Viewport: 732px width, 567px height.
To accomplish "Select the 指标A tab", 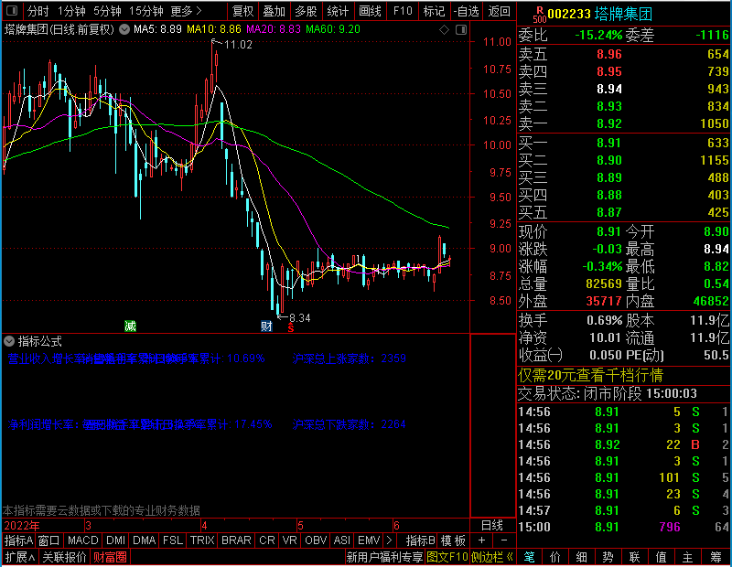I will point(18,540).
